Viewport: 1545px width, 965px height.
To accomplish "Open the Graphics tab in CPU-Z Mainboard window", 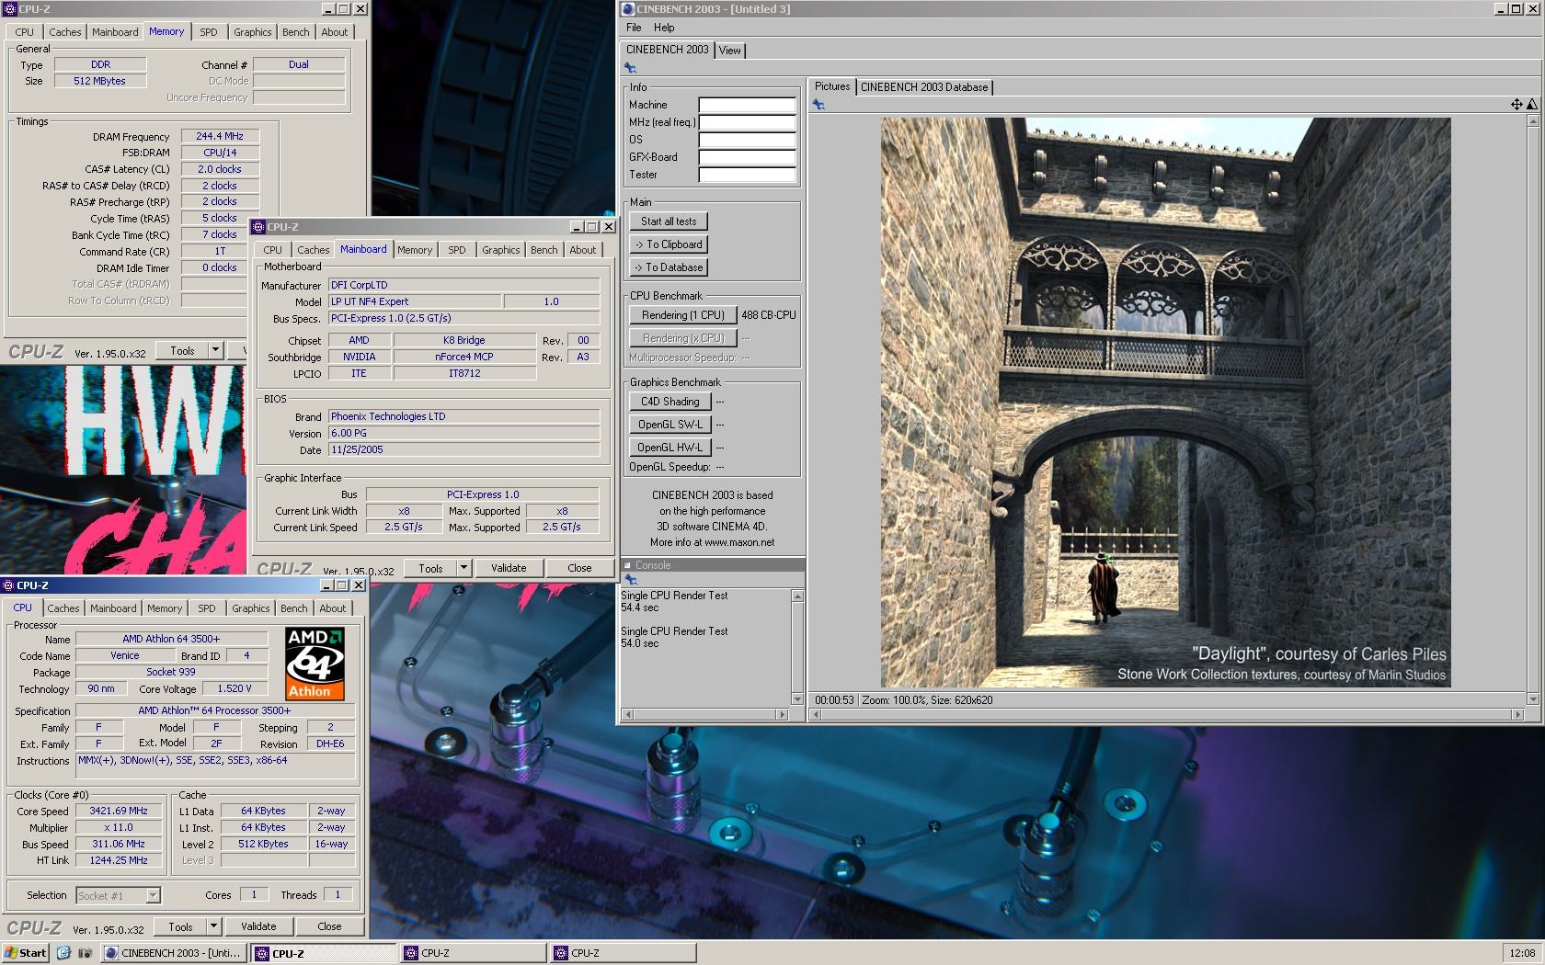I will tap(501, 250).
